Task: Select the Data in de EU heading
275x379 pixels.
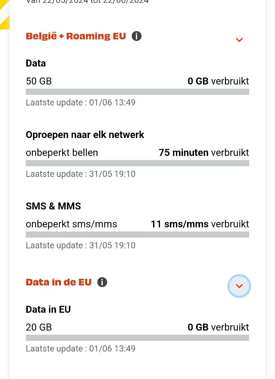Action: click(59, 282)
